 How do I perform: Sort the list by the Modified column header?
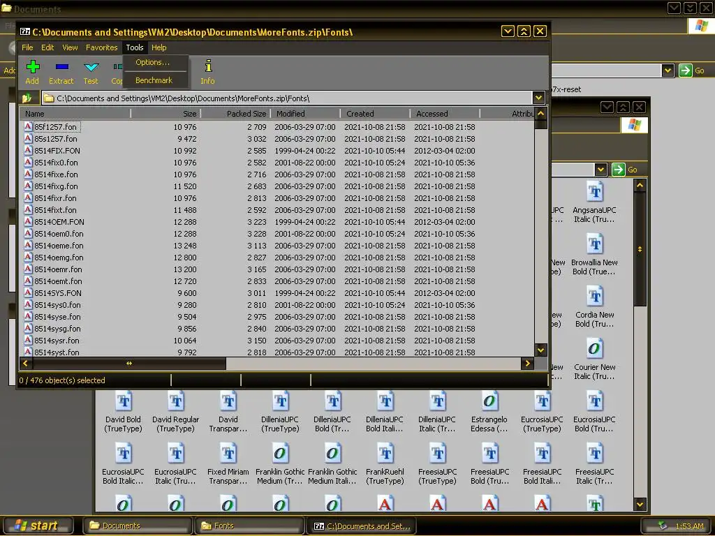tap(306, 114)
